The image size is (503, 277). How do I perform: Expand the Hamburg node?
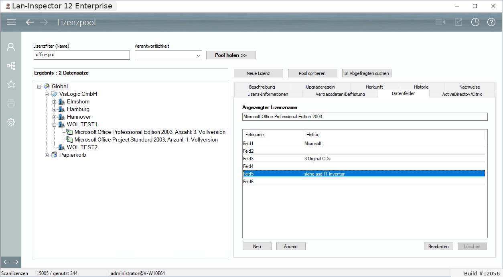tap(55, 109)
